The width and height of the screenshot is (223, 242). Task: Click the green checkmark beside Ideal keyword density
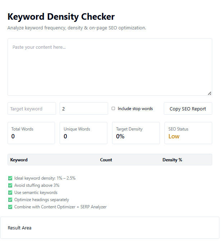click(x=10, y=178)
